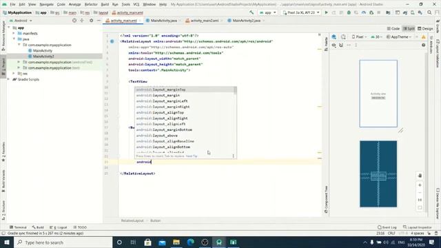Collapse the java folder
This screenshot has width=441, height=248.
tap(14, 39)
